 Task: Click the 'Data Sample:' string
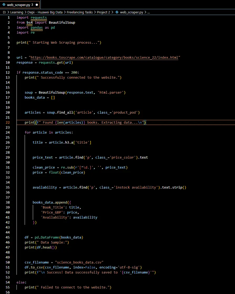(53, 242)
